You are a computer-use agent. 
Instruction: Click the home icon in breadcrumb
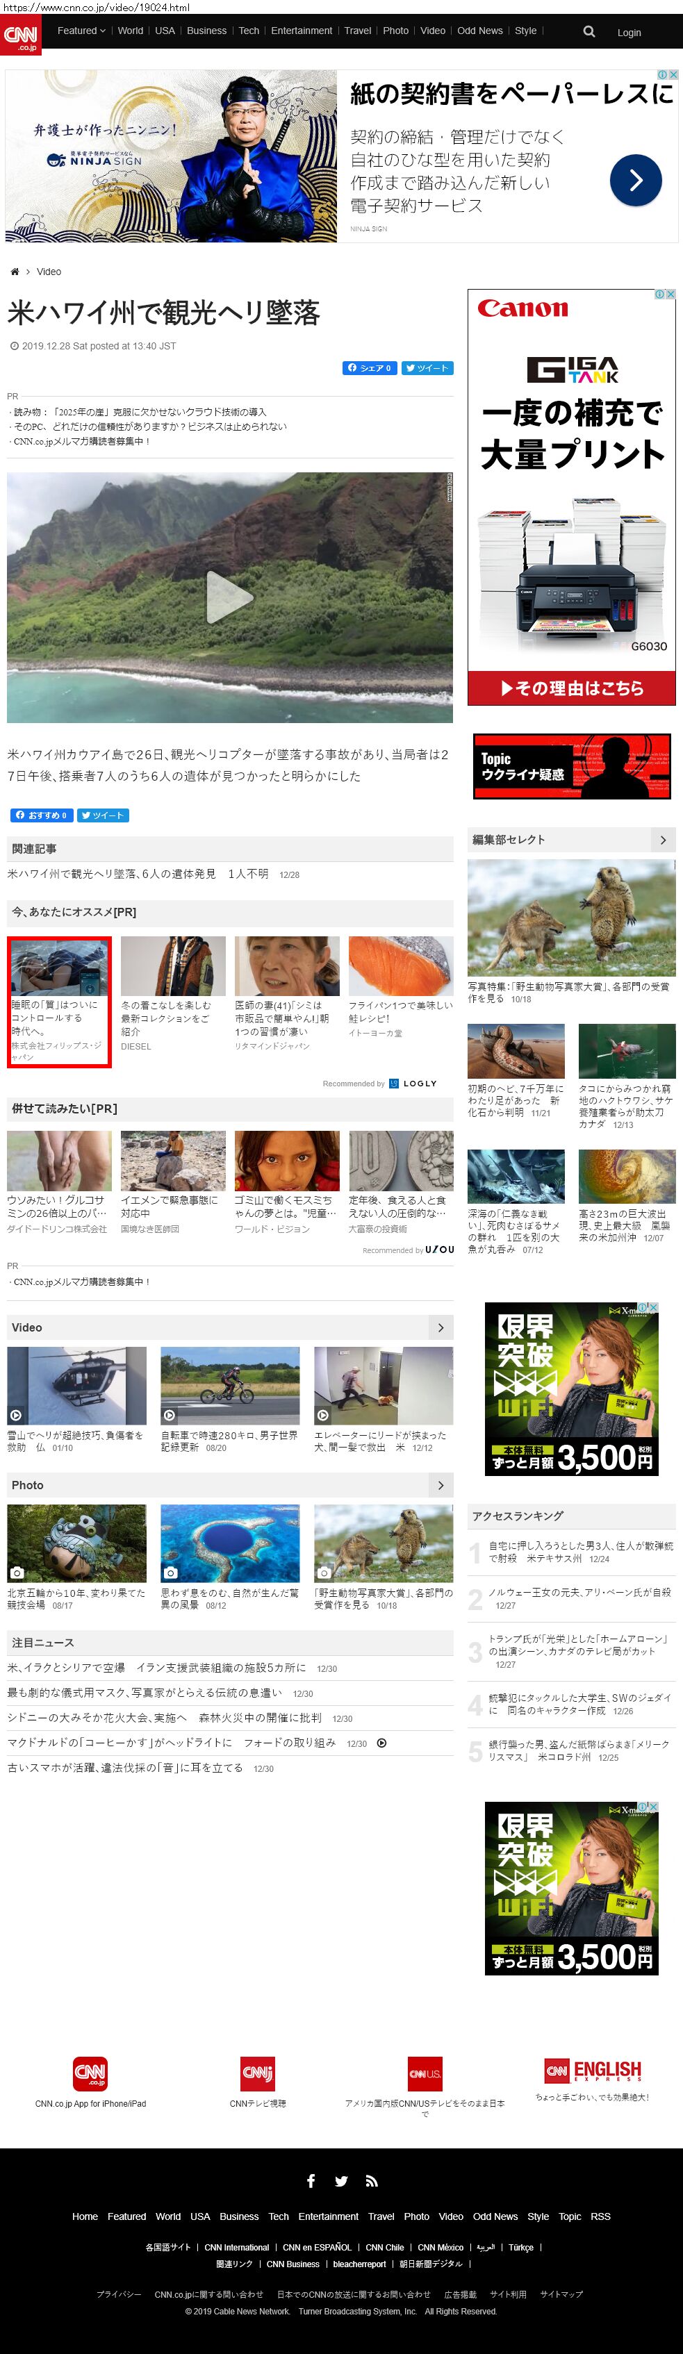(15, 272)
